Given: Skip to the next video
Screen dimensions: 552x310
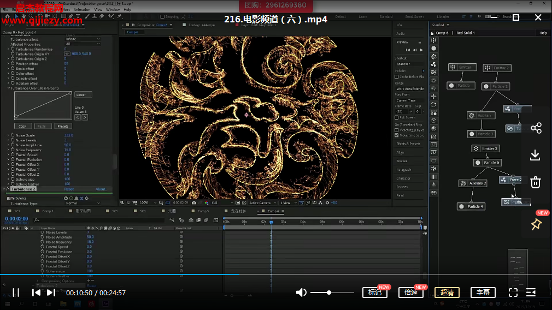Looking at the screenshot, I should (x=51, y=293).
